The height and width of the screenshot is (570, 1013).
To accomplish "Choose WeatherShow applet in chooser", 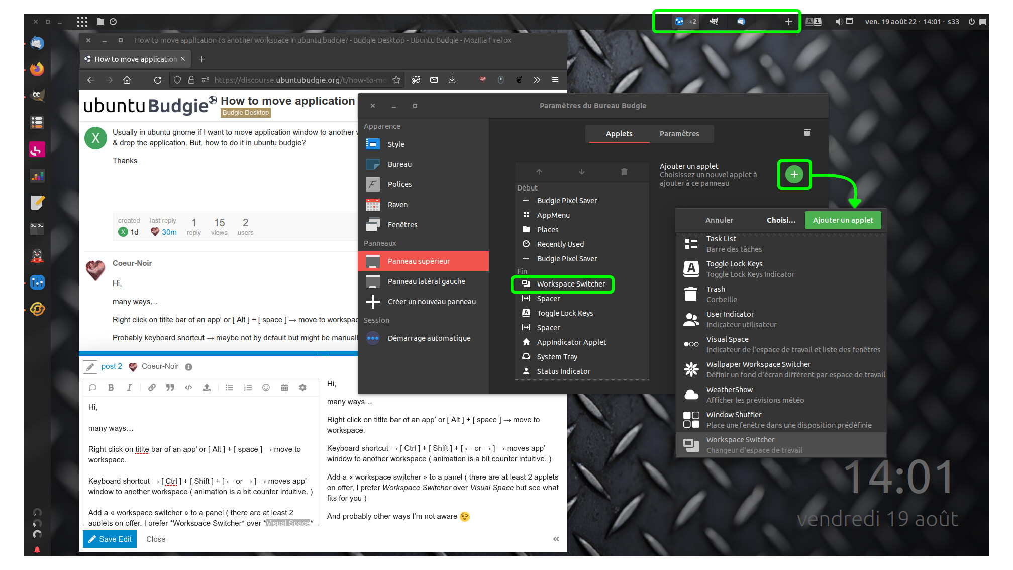I will pos(781,395).
